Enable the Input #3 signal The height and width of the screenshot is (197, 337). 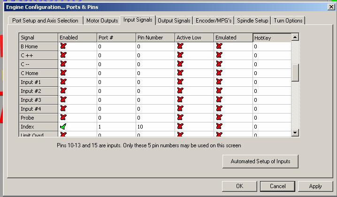(x=63, y=100)
